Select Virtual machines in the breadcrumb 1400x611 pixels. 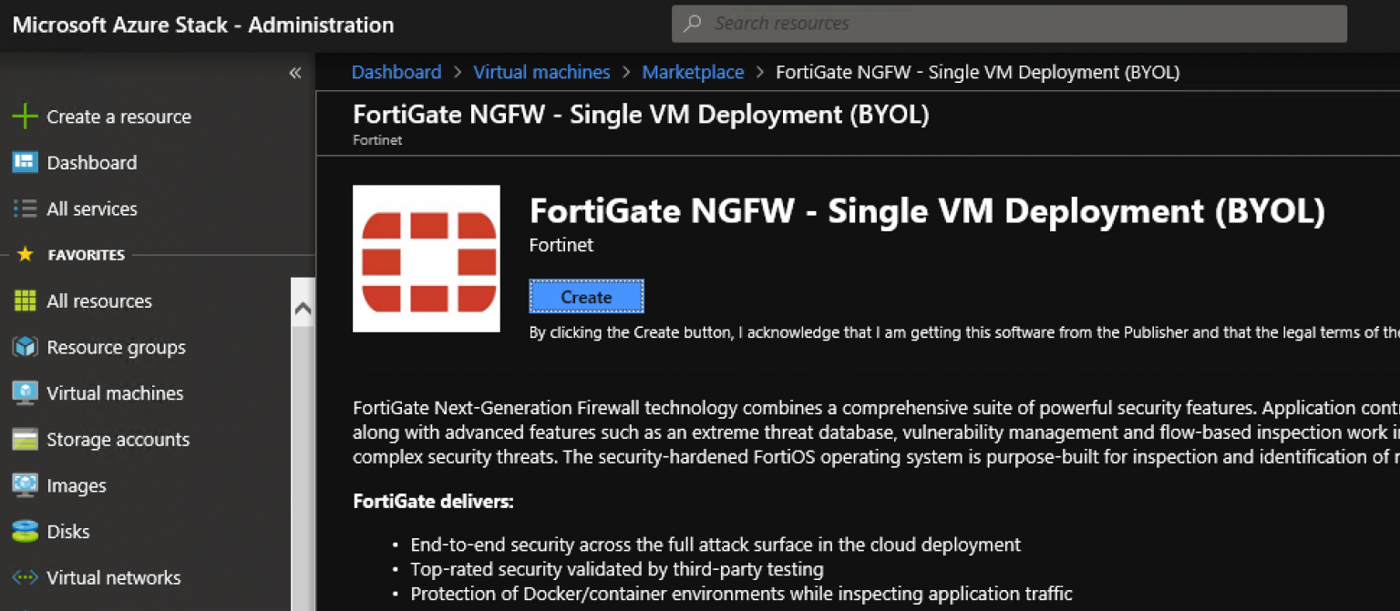pos(541,71)
